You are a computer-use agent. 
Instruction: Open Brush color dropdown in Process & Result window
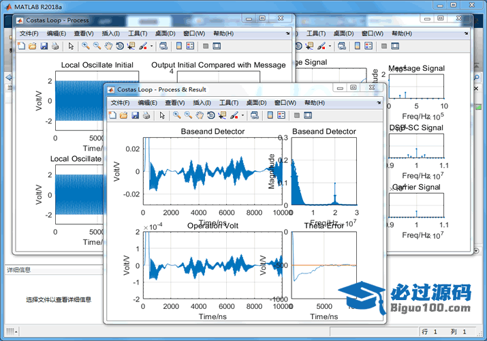click(x=242, y=115)
